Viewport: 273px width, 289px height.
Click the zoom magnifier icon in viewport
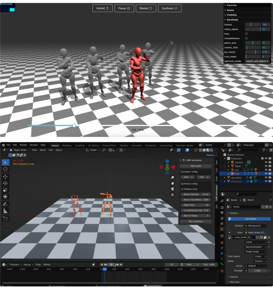point(172,178)
